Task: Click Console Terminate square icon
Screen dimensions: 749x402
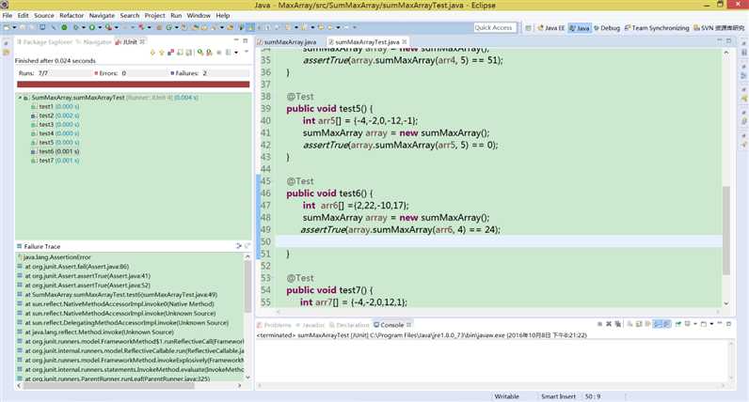Action: point(599,324)
